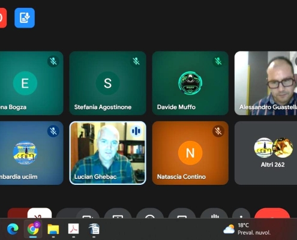
Task: Open Adobe Acrobat from the taskbar
Action: 73,229
